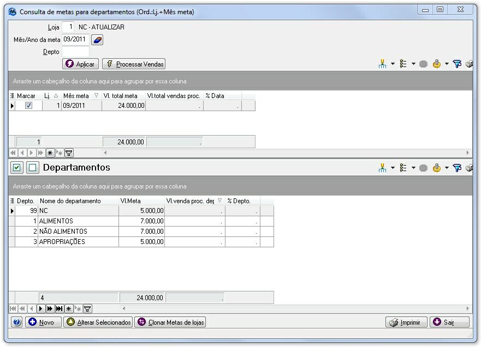This screenshot has height=347, width=481.
Task: Click the Imprimir button
Action: [x=406, y=322]
